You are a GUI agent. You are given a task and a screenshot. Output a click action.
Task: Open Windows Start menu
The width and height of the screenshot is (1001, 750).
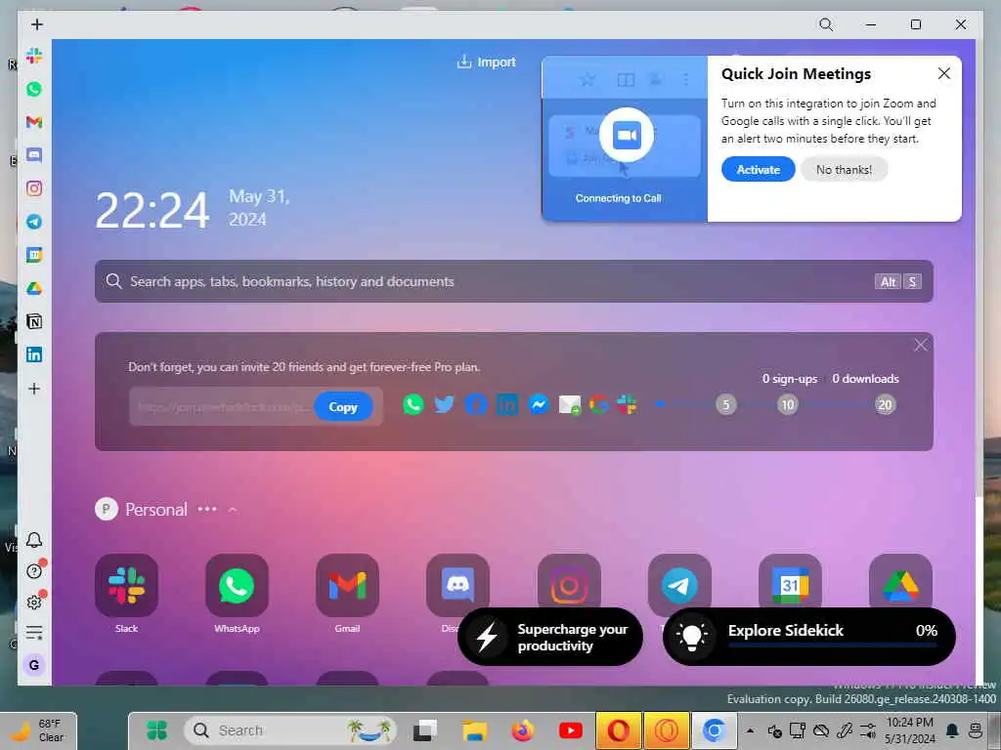pyautogui.click(x=156, y=730)
